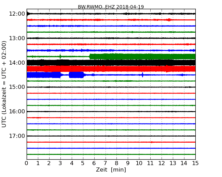Click the thick green signal burst at 13:45
Image resolution: width=222 pixels, height=177 pixels.
click(142, 57)
